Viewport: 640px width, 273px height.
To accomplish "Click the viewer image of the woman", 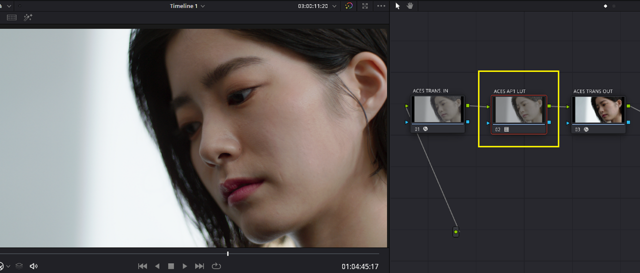I will pos(193,137).
